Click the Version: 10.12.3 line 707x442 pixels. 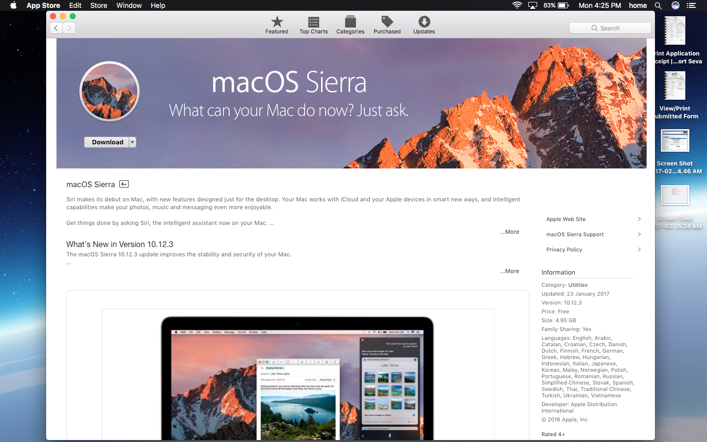562,303
